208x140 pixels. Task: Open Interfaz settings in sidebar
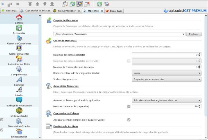(x=19, y=92)
